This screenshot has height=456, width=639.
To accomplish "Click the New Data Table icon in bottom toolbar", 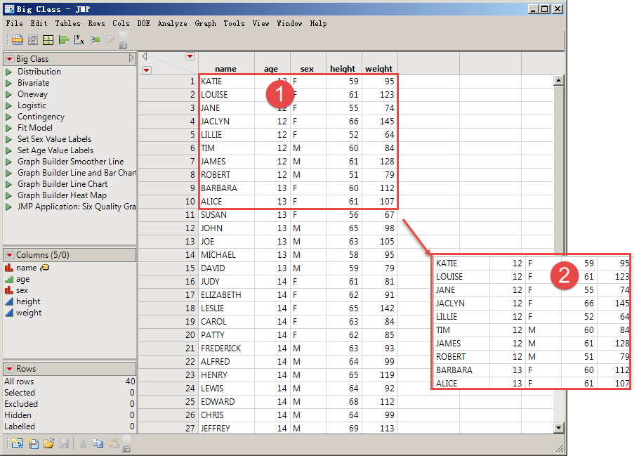I will pyautogui.click(x=16, y=443).
